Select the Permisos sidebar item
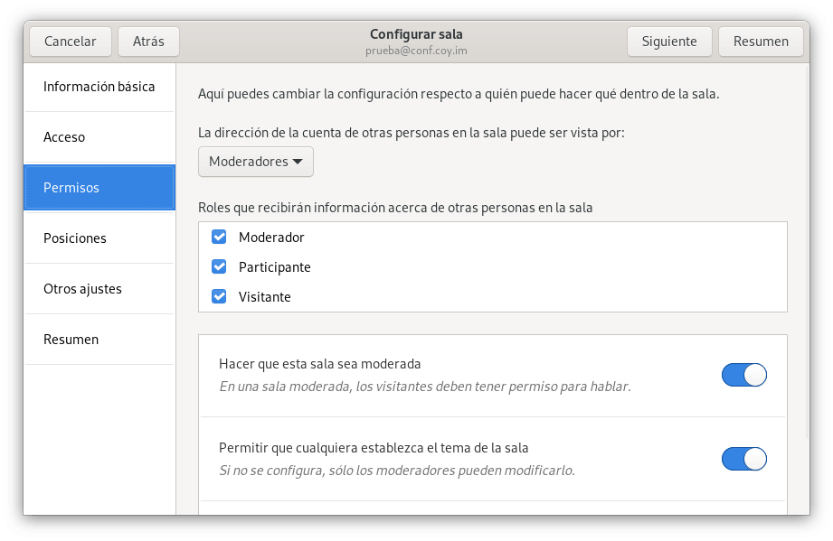Screen dimensions: 833x541 click(x=99, y=188)
